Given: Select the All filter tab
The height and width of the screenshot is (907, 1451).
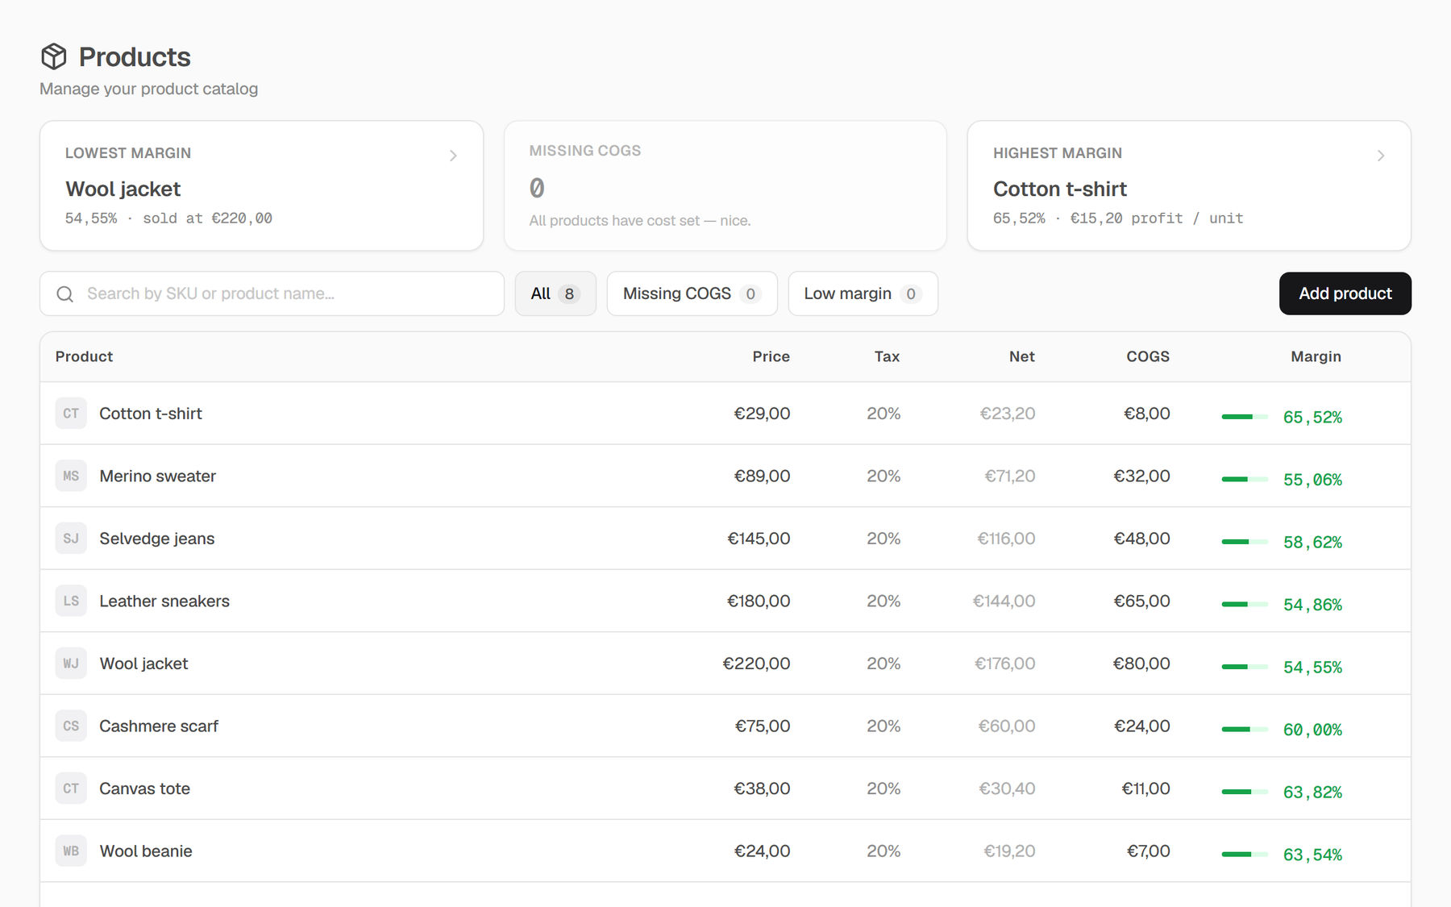Looking at the screenshot, I should [555, 293].
